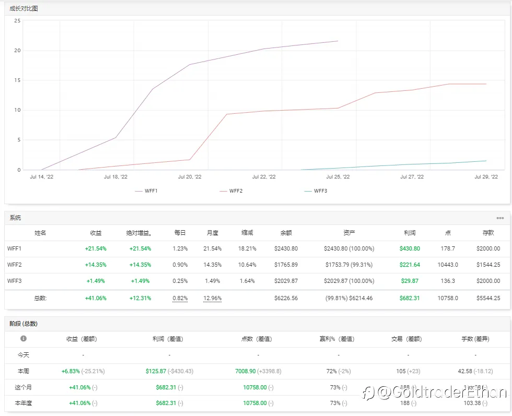Image resolution: width=512 pixels, height=416 pixels.
Task: Sort by 余额 column header
Action: [286, 233]
